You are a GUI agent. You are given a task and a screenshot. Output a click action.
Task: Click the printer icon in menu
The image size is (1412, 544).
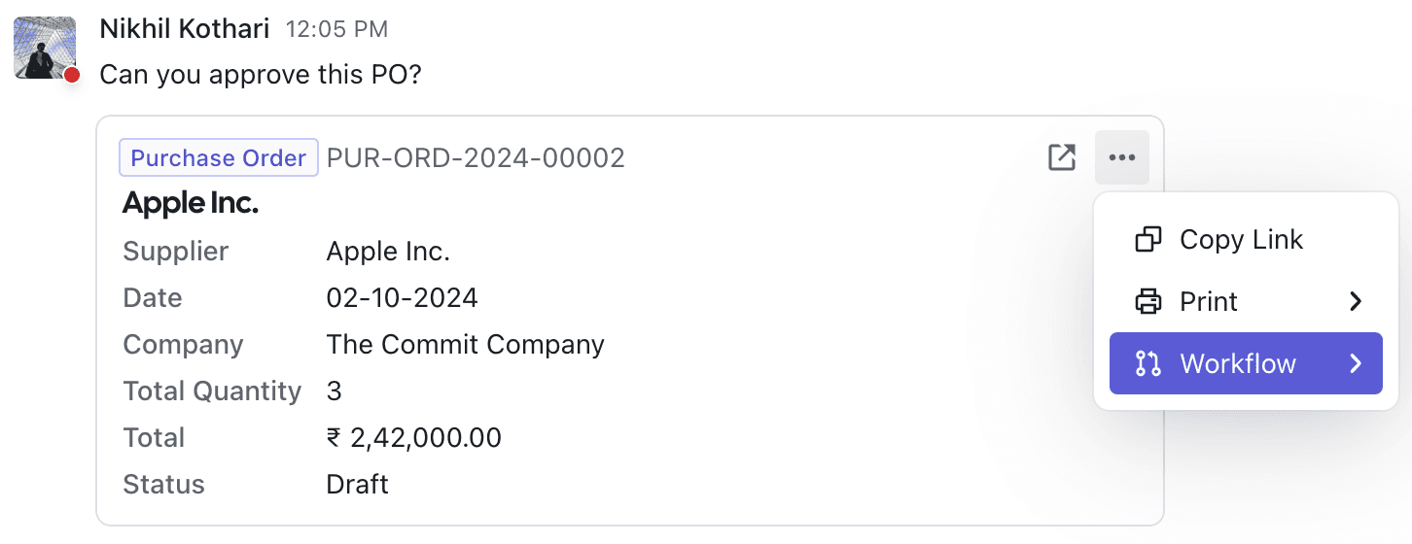click(x=1148, y=302)
